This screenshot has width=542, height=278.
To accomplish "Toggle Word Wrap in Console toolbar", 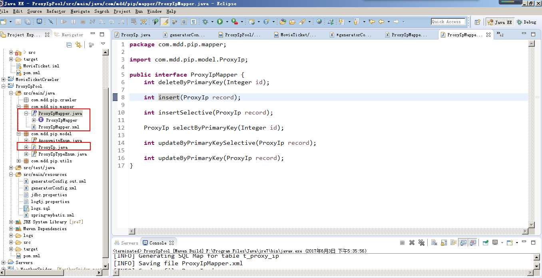I will pos(453,243).
